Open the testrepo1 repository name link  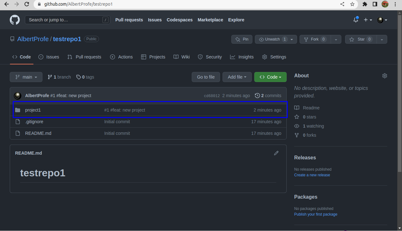click(x=67, y=39)
